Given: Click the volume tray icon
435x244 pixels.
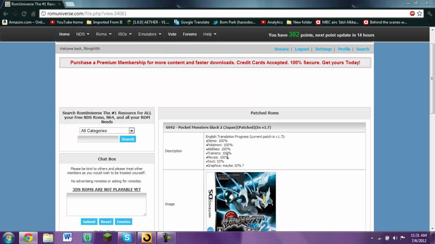Looking at the screenshot, I should [395, 238].
